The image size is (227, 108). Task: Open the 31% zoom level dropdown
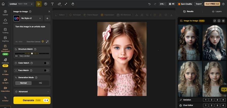163,4
